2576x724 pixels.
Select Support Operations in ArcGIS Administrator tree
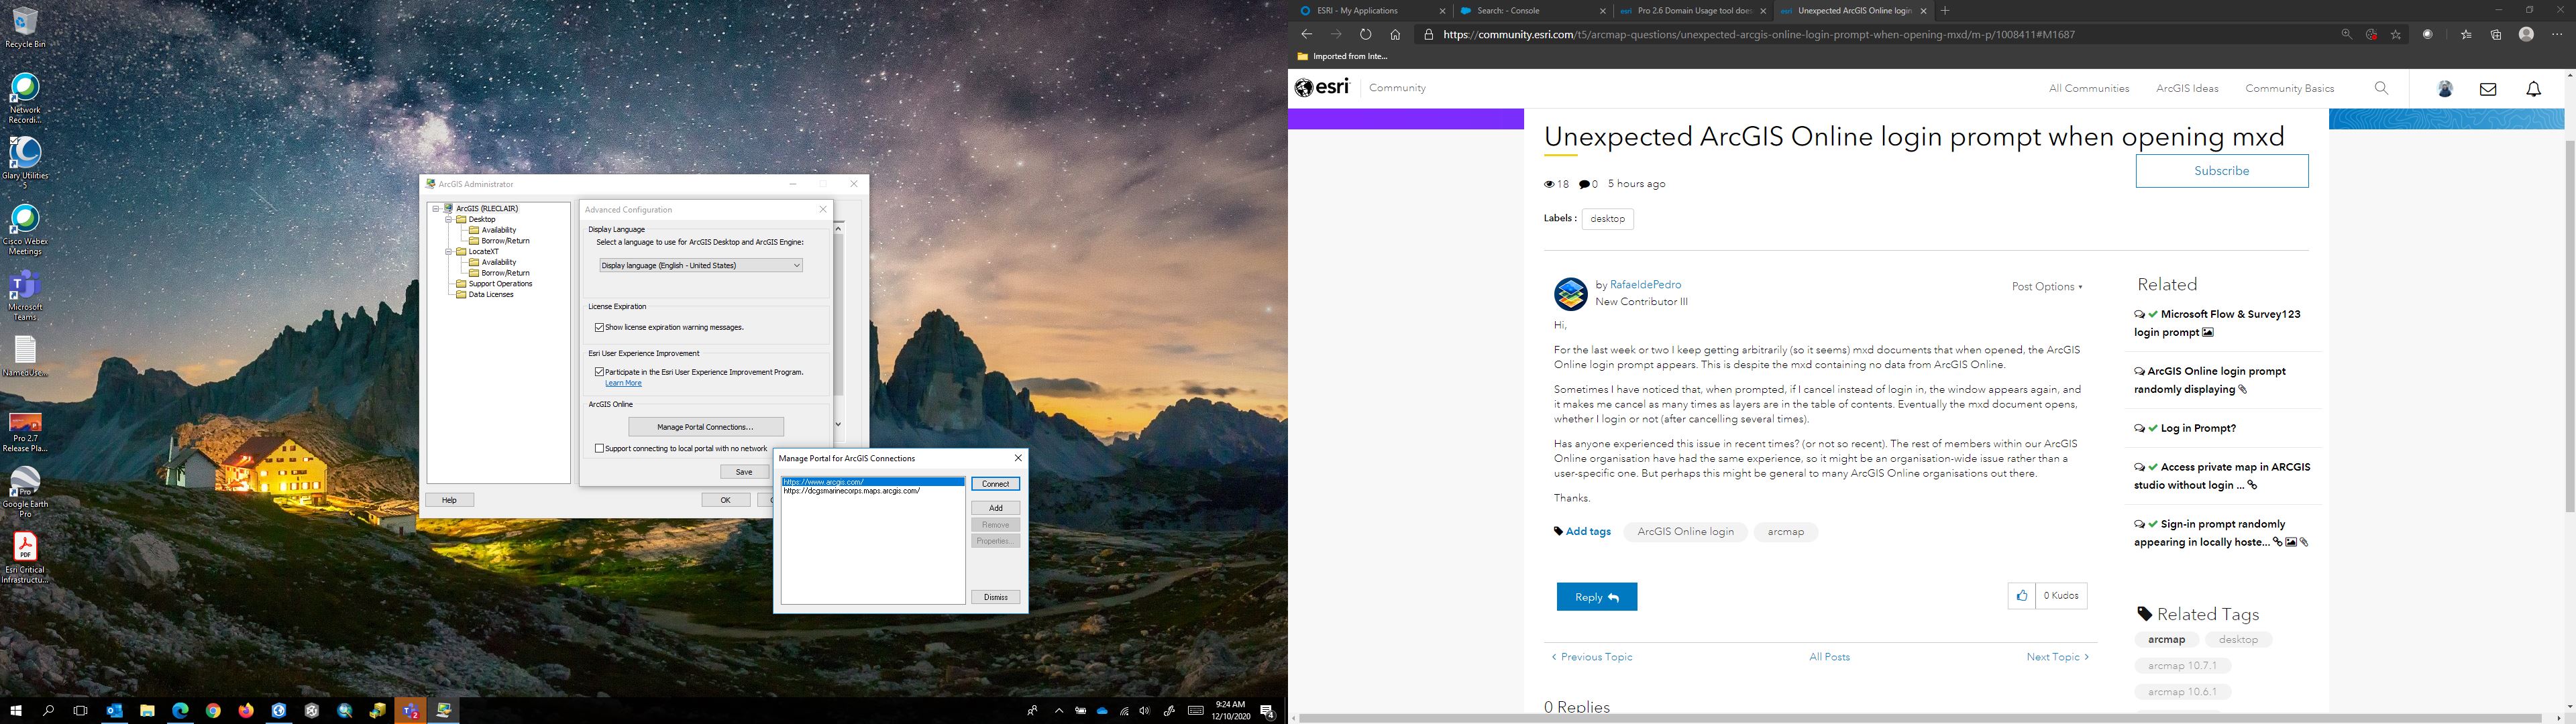(x=500, y=284)
